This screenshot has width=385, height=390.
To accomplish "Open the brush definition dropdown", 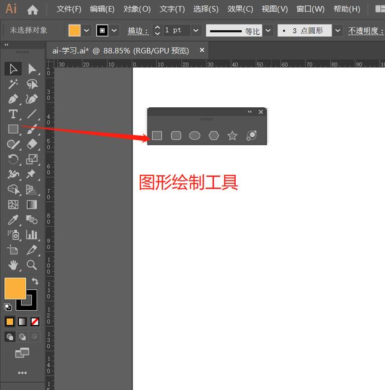I will pyautogui.click(x=337, y=30).
